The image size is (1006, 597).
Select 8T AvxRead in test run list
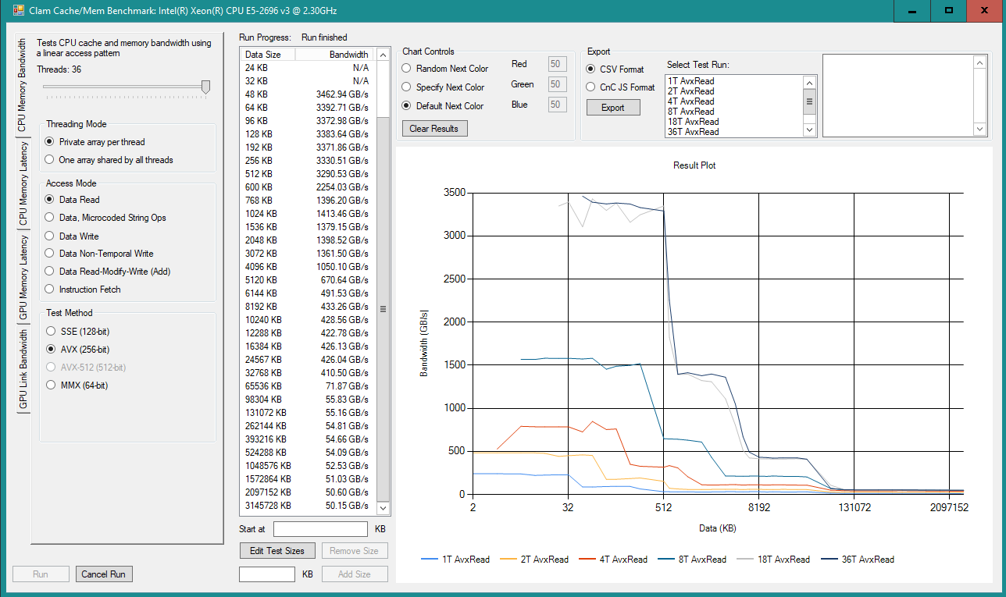[691, 112]
